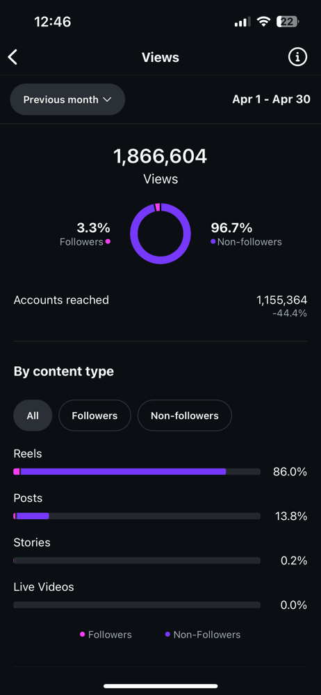Viewport: 321px width, 695px height.
Task: Tap the donut chart ring
Action: click(160, 234)
